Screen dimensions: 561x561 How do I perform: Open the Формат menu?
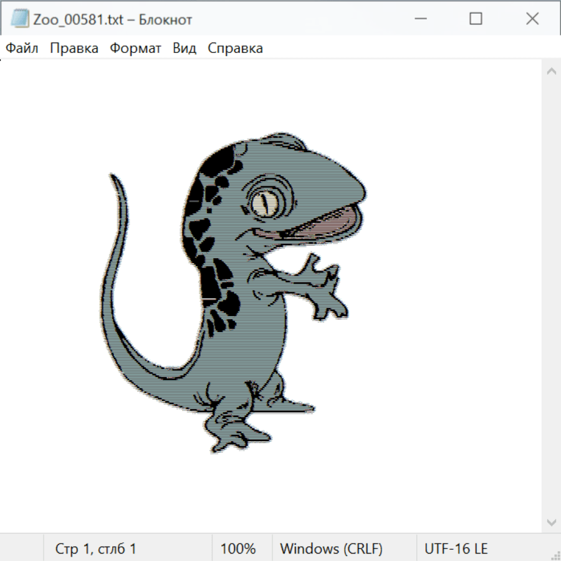(135, 49)
